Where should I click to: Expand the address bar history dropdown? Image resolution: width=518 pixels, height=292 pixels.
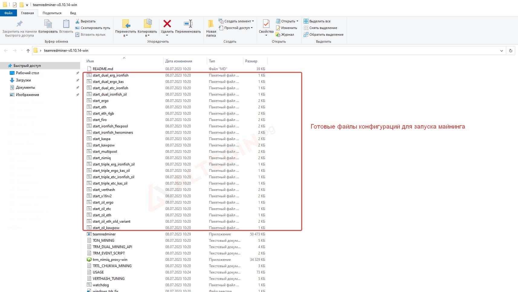502,51
